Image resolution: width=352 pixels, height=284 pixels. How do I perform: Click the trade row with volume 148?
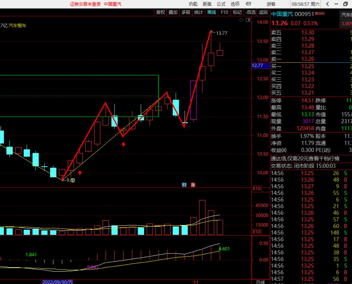(311, 233)
